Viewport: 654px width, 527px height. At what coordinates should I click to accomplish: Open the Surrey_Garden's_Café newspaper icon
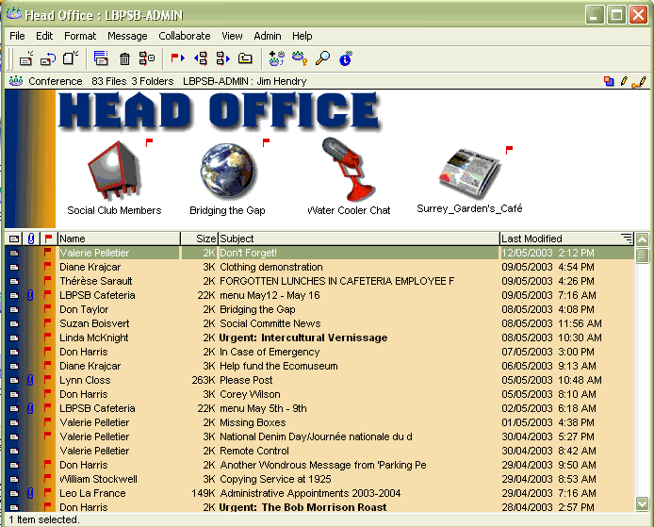pos(470,170)
